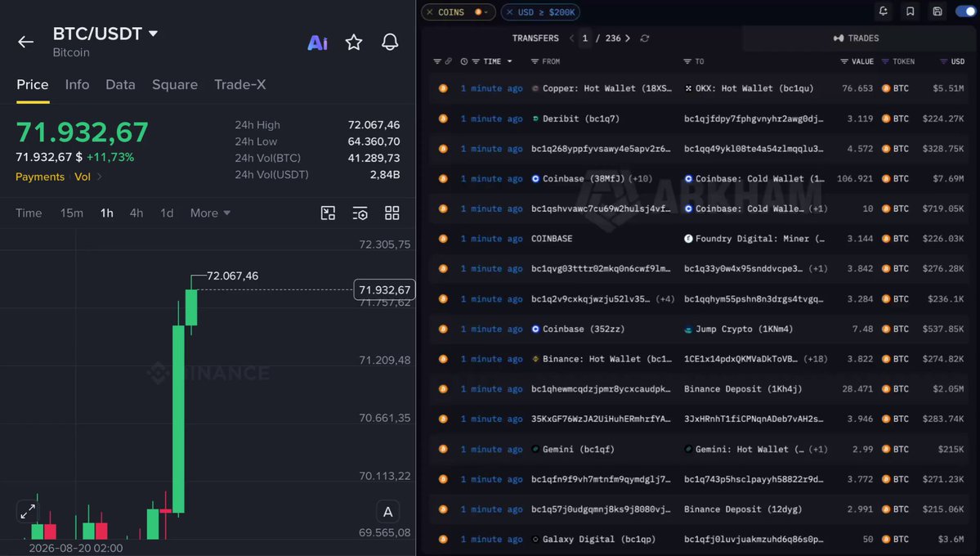The height and width of the screenshot is (556, 980).
Task: Go back using the left arrow in Binance panel
Action: click(25, 42)
